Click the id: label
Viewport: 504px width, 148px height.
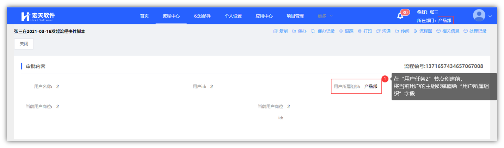click(281, 118)
